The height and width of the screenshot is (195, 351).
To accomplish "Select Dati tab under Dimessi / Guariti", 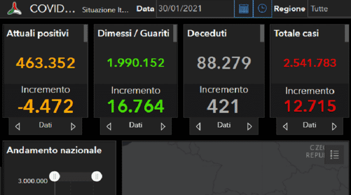I will pyautogui.click(x=136, y=125).
